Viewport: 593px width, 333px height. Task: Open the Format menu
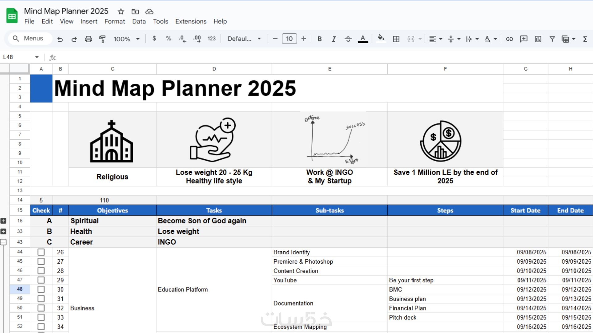point(115,21)
